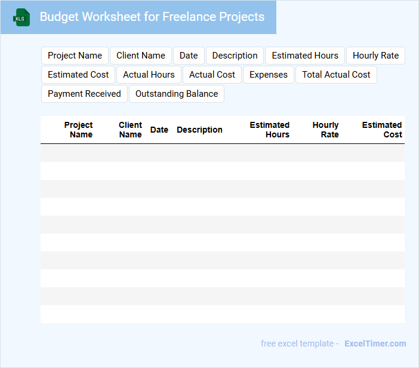The image size is (419, 368).
Task: Click the Budget Worksheet title heading
Action: [x=152, y=17]
